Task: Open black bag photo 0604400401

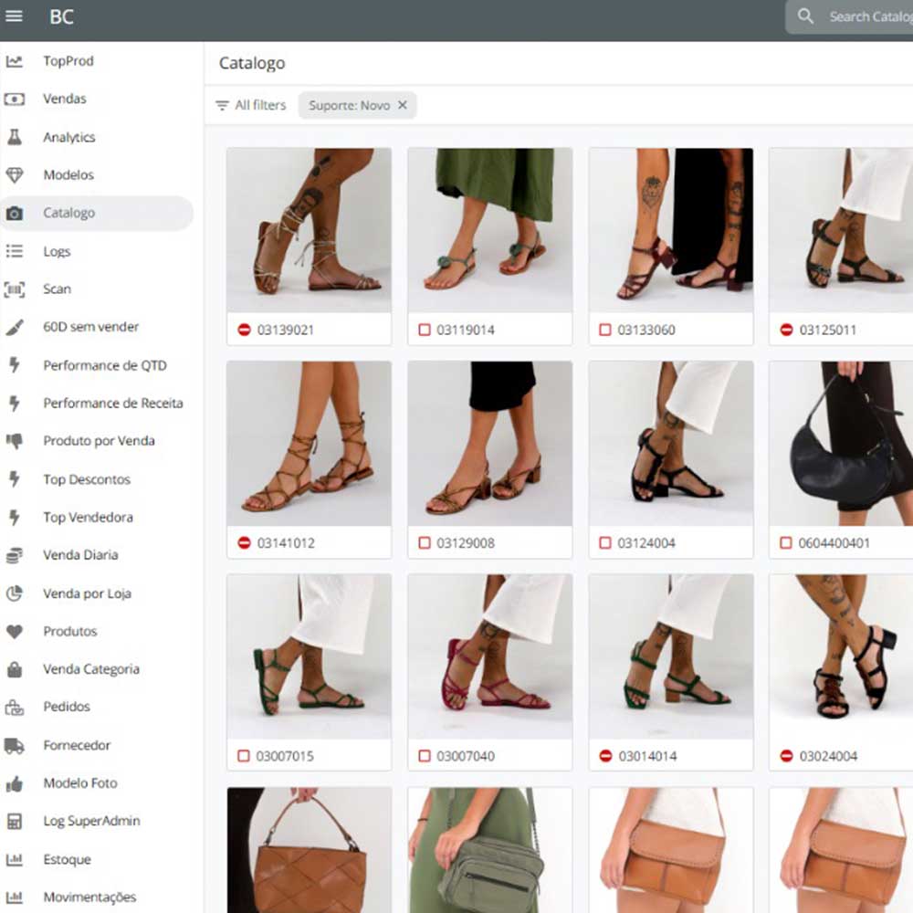Action: click(x=841, y=444)
